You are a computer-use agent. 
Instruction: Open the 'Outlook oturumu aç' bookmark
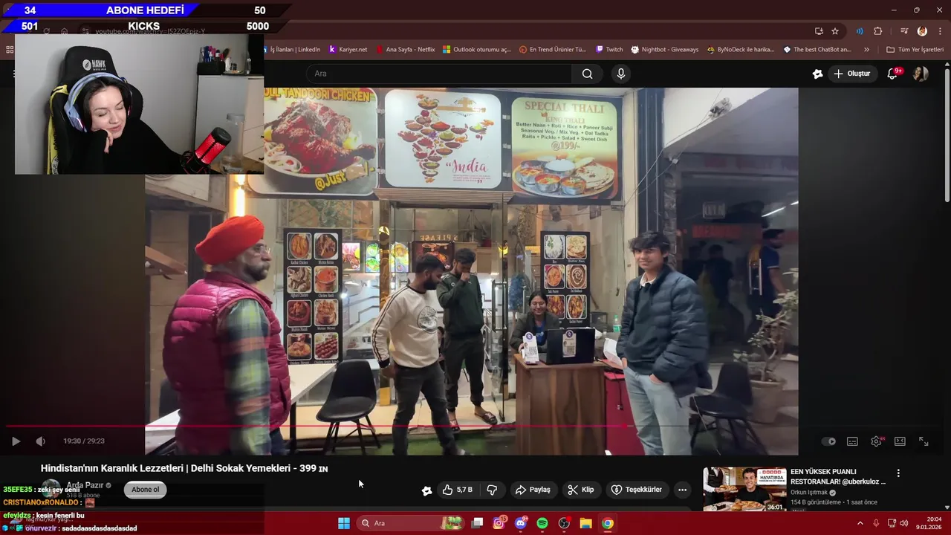tap(477, 50)
